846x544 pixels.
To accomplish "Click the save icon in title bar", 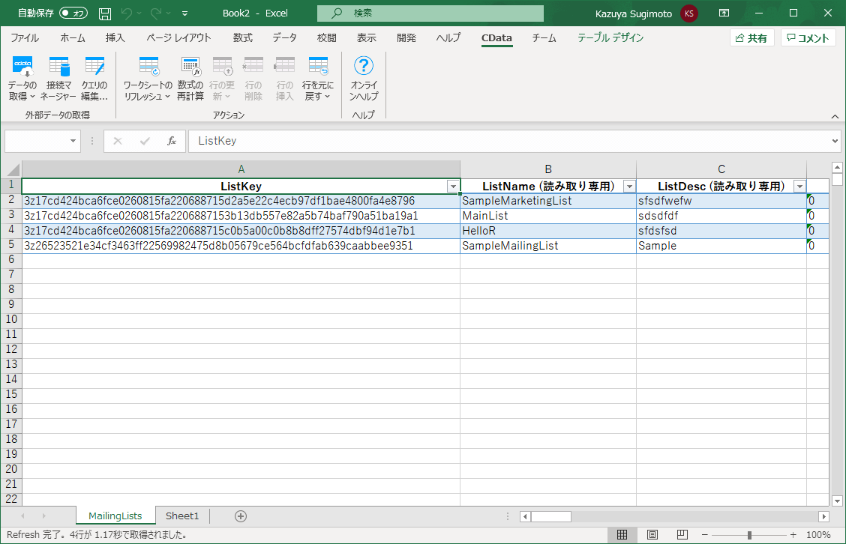I will point(105,13).
